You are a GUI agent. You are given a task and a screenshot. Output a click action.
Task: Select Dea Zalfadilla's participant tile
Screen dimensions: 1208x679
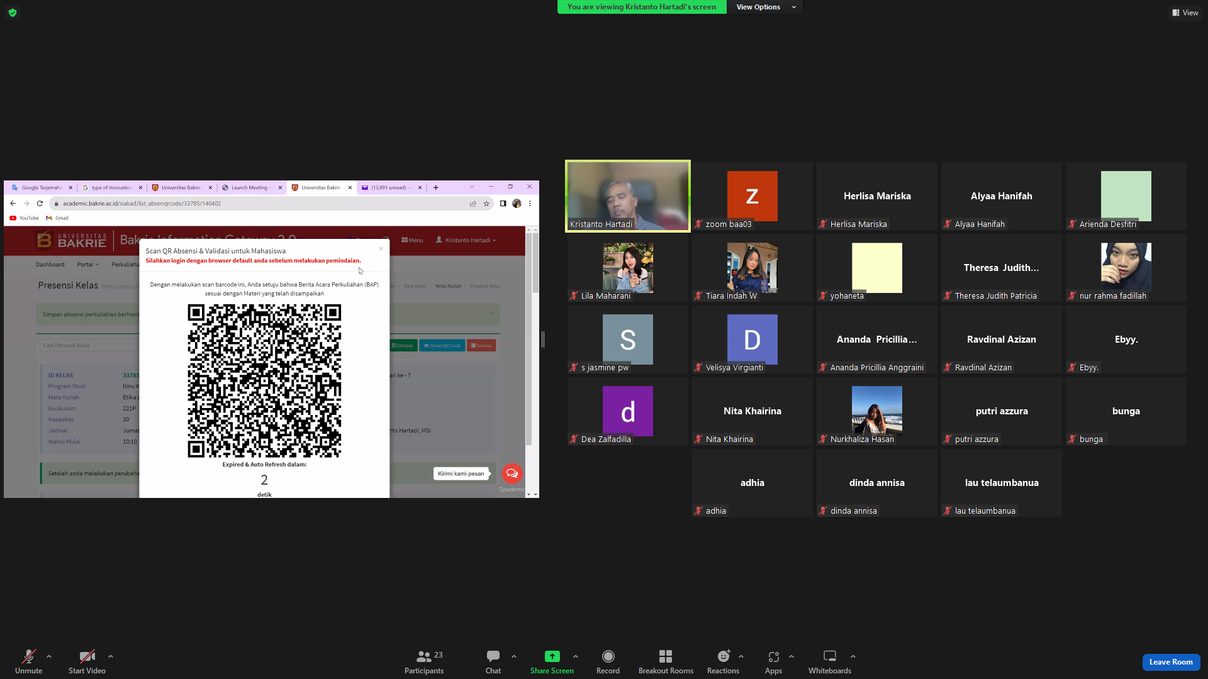click(x=628, y=411)
